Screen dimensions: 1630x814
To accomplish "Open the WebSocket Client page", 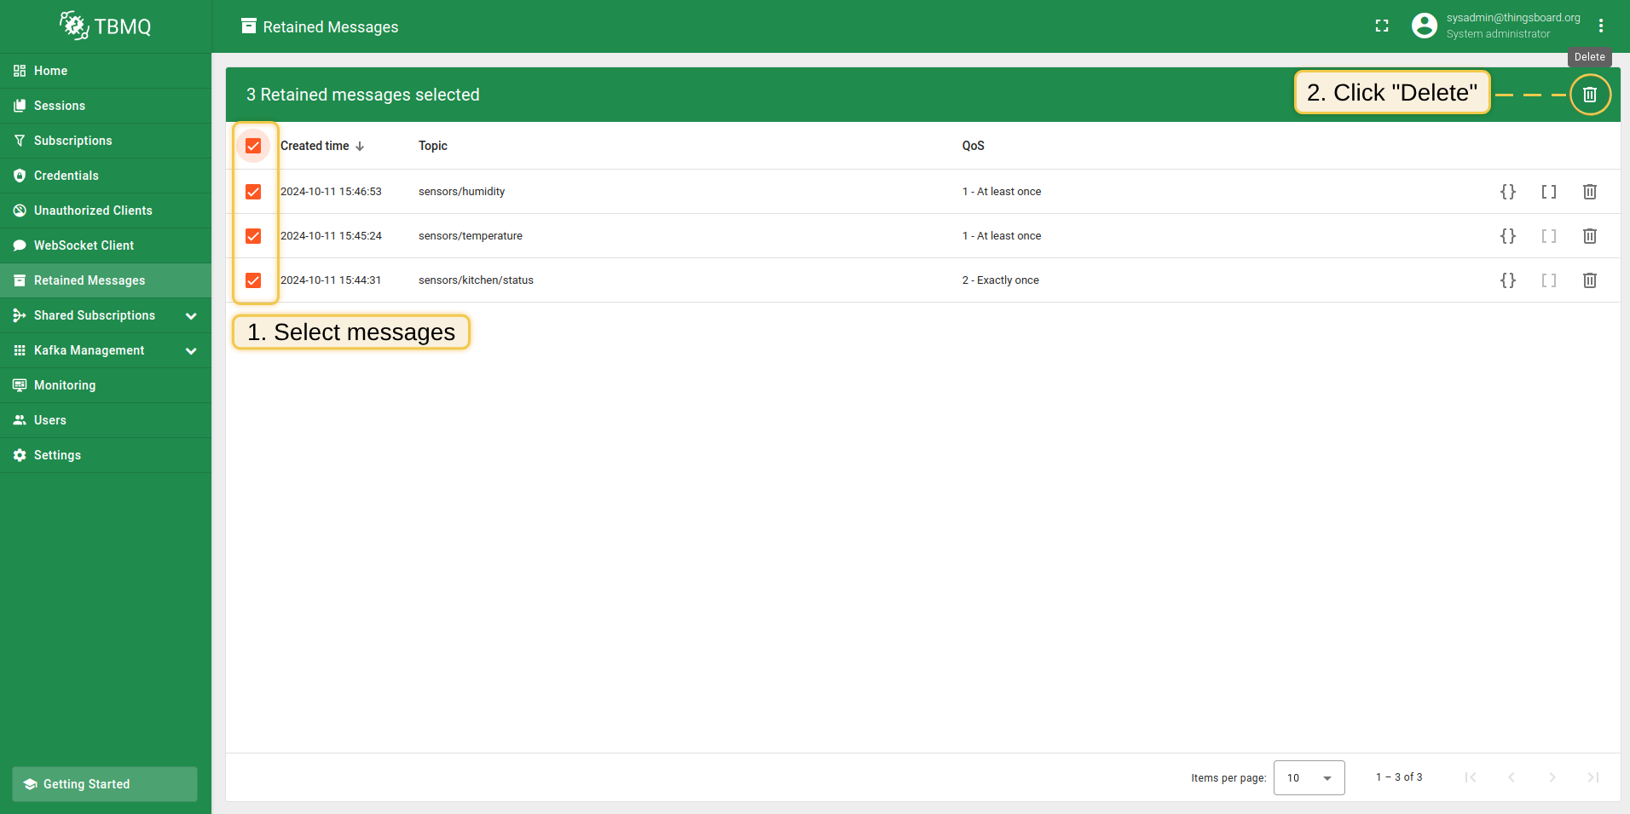I will (84, 245).
